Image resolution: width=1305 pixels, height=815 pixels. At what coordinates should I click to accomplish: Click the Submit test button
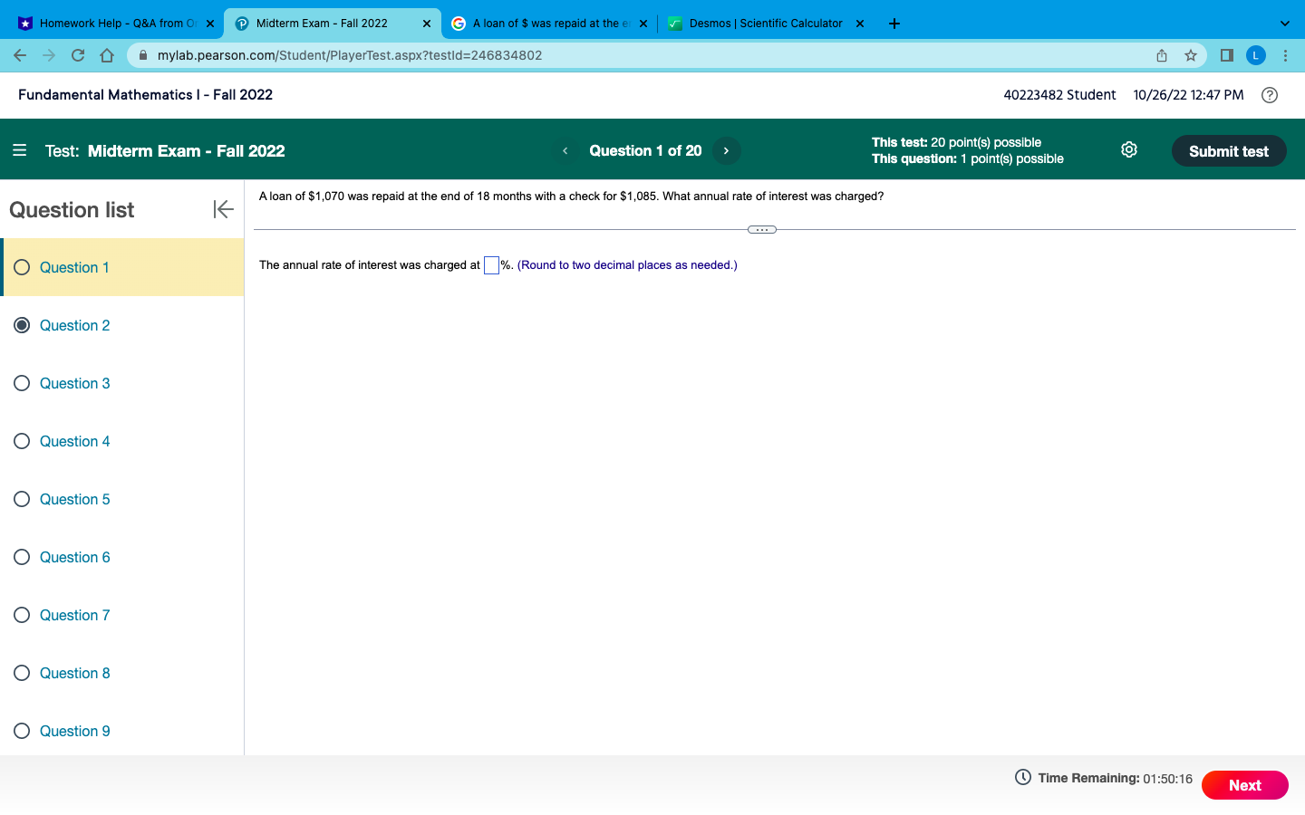[1229, 150]
